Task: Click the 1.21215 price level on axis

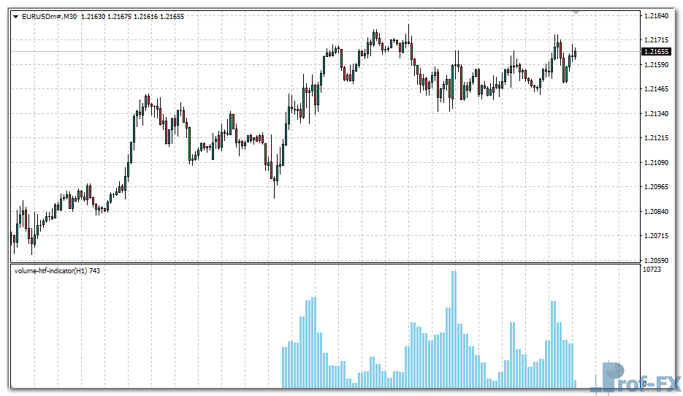Action: tap(655, 138)
